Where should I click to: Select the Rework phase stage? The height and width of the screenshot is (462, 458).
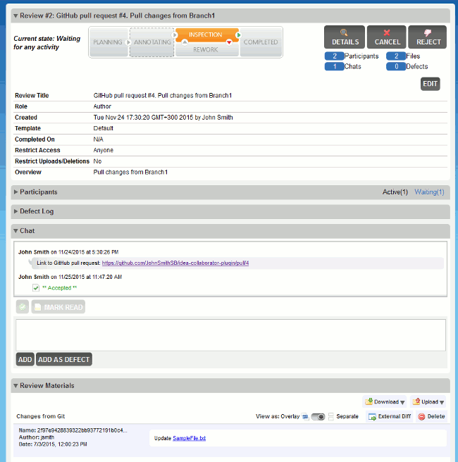[x=206, y=49]
